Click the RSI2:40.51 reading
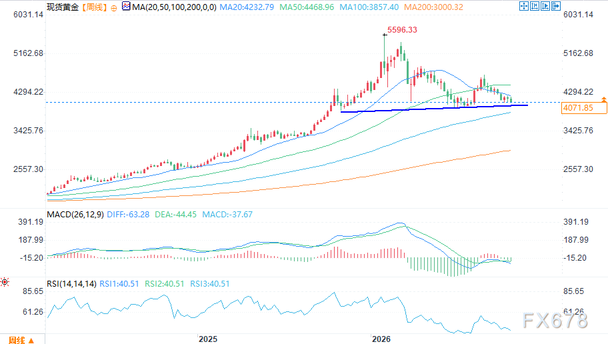Screen dimensions: 608x344 point(165,284)
